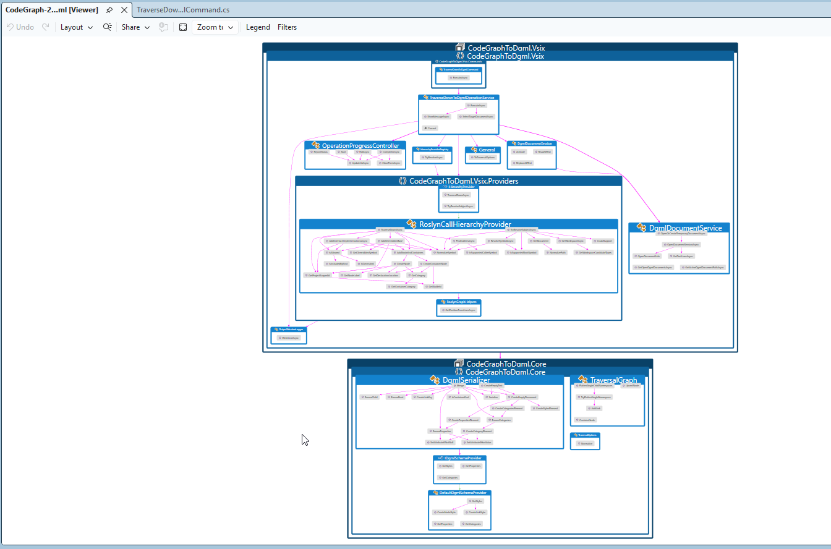Screen dimensions: 831x549
Task: Click the Zoom to Fit icon
Action: tap(183, 27)
